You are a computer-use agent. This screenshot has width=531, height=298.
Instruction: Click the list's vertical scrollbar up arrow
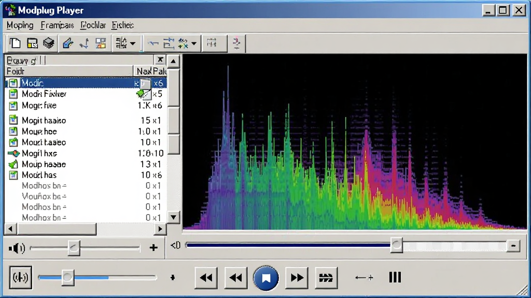(x=173, y=62)
